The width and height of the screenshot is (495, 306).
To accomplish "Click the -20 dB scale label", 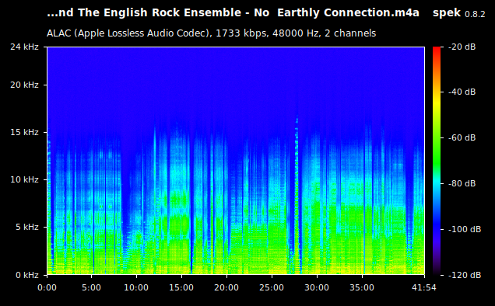I will 462,47.
